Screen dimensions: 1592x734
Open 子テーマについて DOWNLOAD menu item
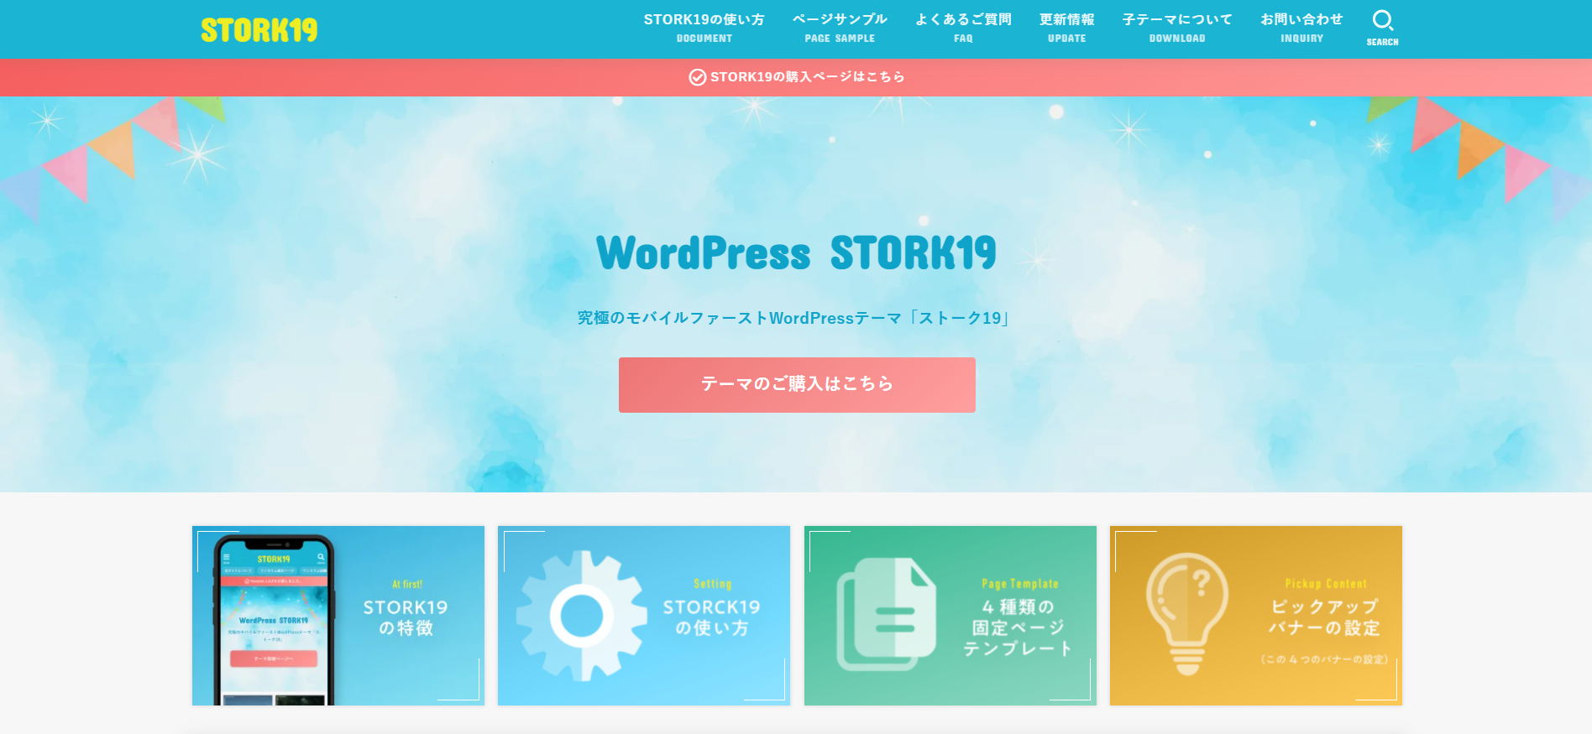pos(1177,28)
